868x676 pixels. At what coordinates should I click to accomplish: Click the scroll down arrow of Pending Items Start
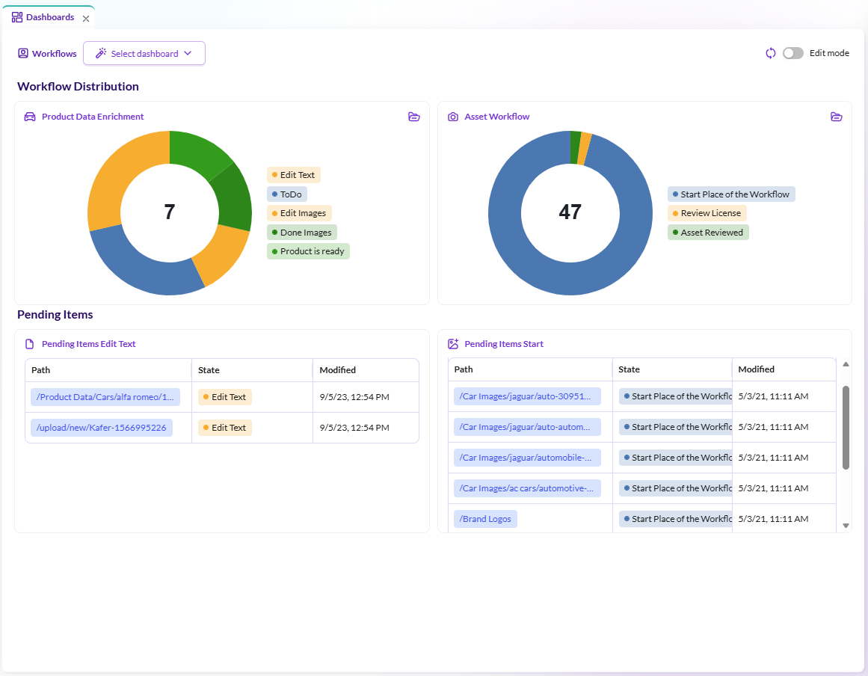tap(846, 526)
